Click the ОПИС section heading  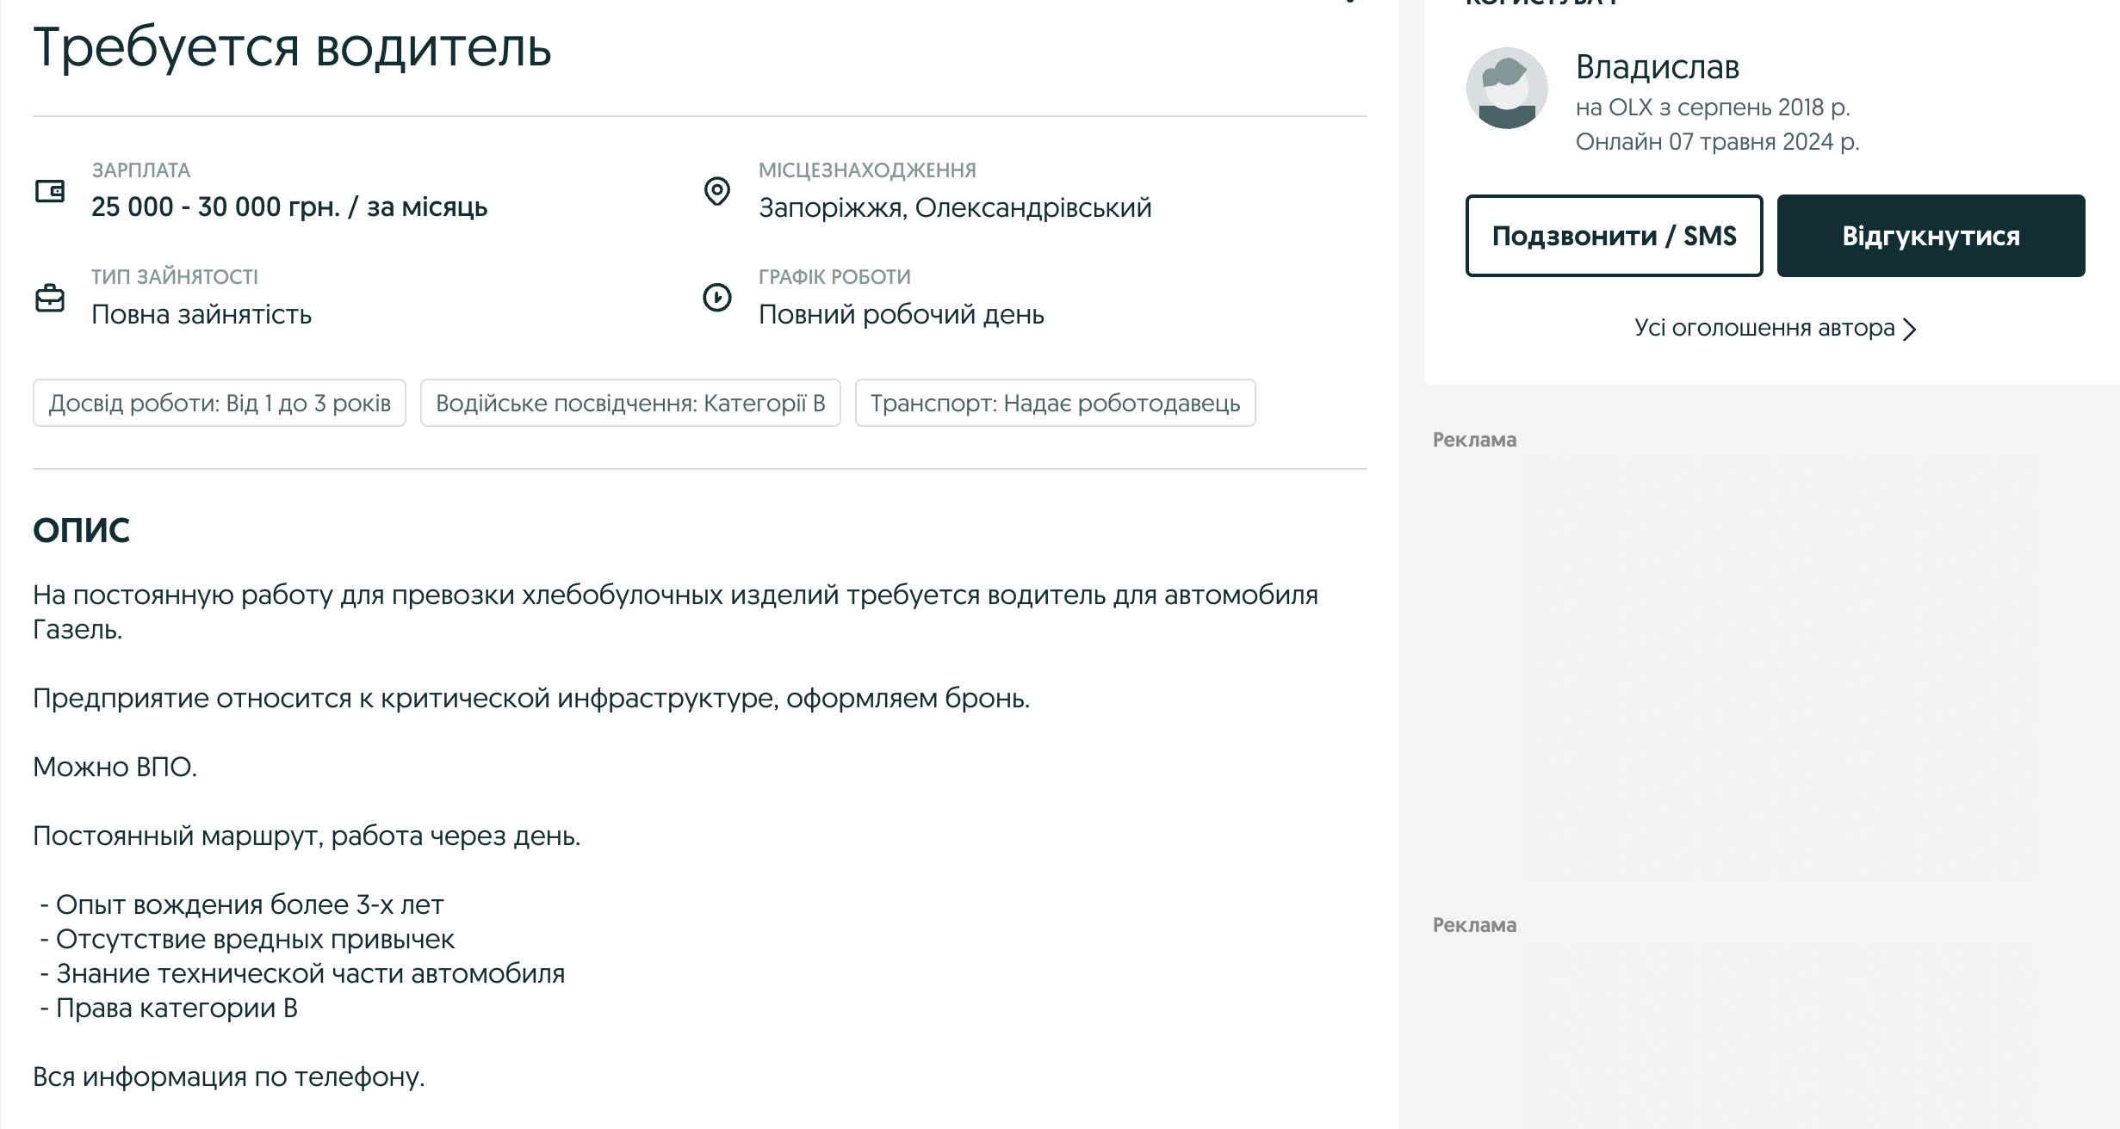click(81, 530)
